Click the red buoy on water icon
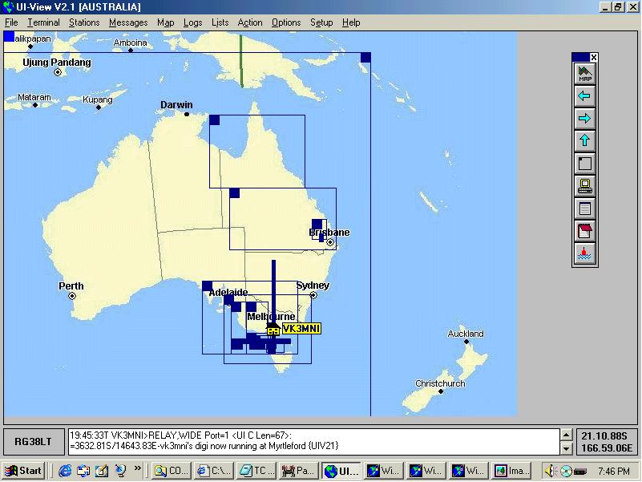Screen dimensions: 642x482 [x=584, y=253]
